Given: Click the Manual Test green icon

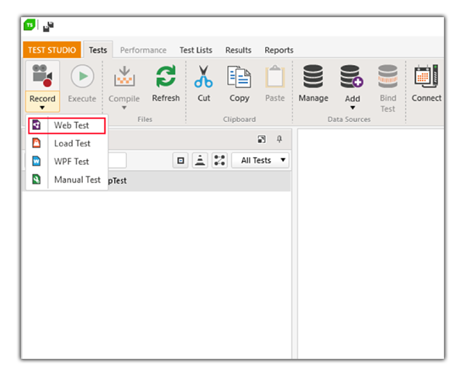Looking at the screenshot, I should (36, 179).
